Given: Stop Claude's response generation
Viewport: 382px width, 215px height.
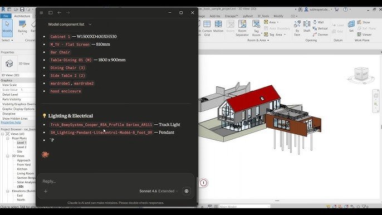Looking at the screenshot, I should [x=187, y=191].
